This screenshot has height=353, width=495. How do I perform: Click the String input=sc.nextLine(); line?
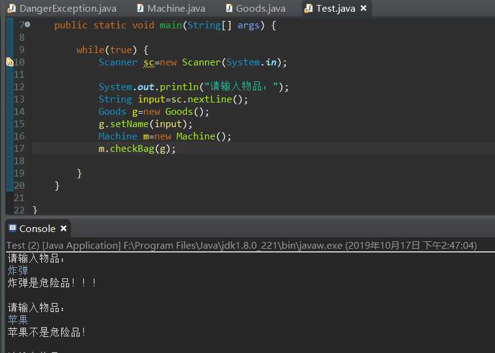(x=173, y=99)
